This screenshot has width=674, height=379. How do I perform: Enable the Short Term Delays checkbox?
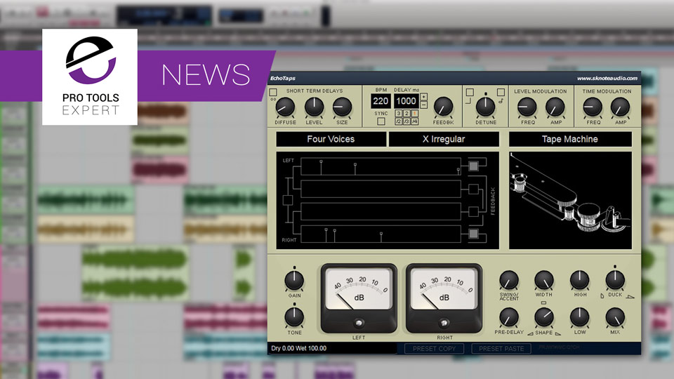(x=273, y=93)
